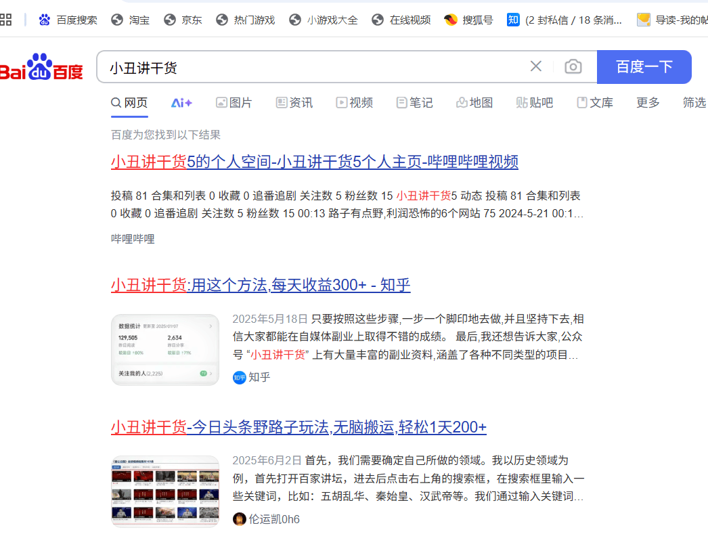Open the 筛选 filter panel
Screen dimensions: 708x555
pos(694,102)
